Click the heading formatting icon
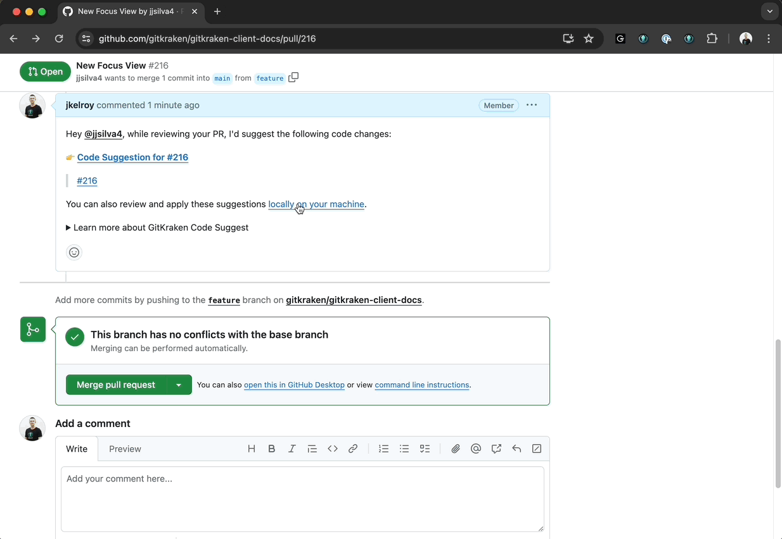 coord(252,449)
